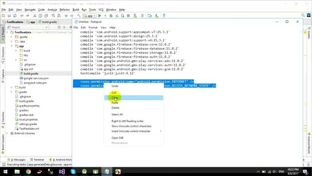Open the Format menu in Notepad
The width and height of the screenshot is (312, 176).
(93, 27)
